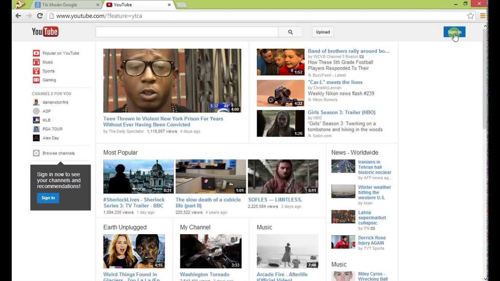Open Band of brothers video thumbnail
This screenshot has height=281, width=500.
point(280,62)
